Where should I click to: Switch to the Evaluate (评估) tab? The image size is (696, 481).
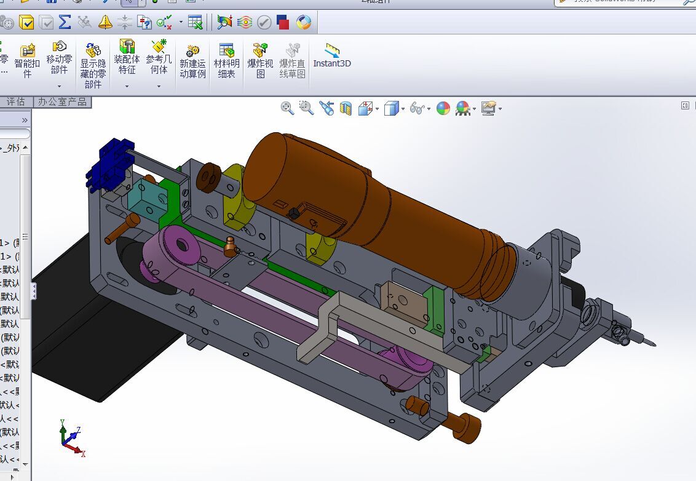(16, 101)
